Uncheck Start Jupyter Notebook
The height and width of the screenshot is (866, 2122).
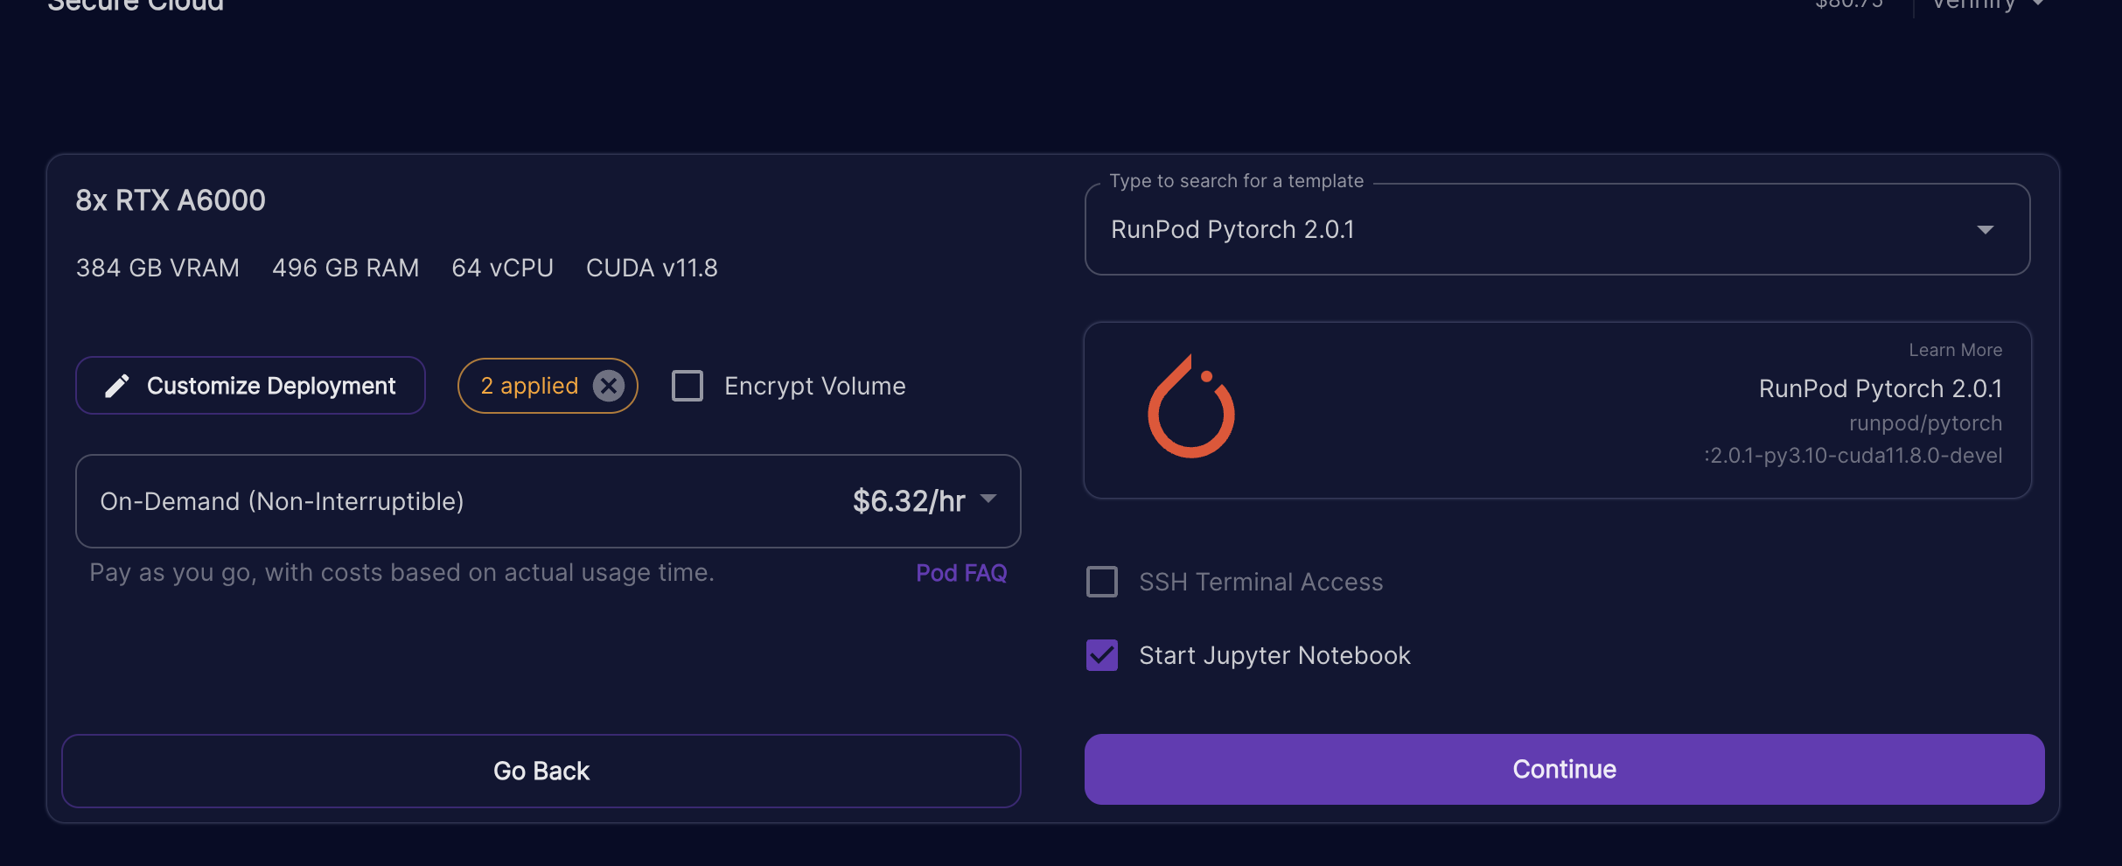point(1102,655)
